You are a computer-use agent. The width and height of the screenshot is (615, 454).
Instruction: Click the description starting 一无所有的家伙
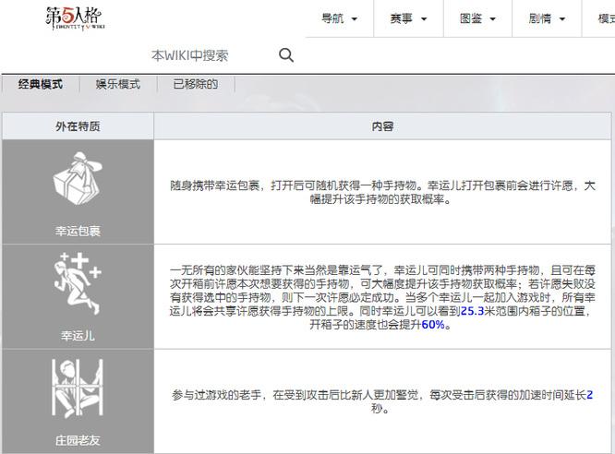coord(382,297)
